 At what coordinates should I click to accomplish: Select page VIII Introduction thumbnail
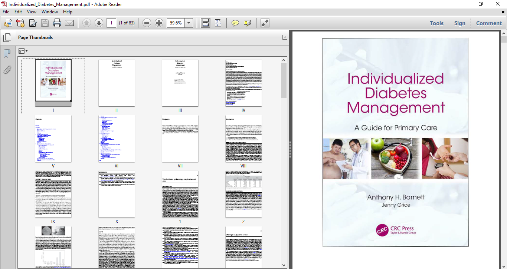pyautogui.click(x=243, y=139)
